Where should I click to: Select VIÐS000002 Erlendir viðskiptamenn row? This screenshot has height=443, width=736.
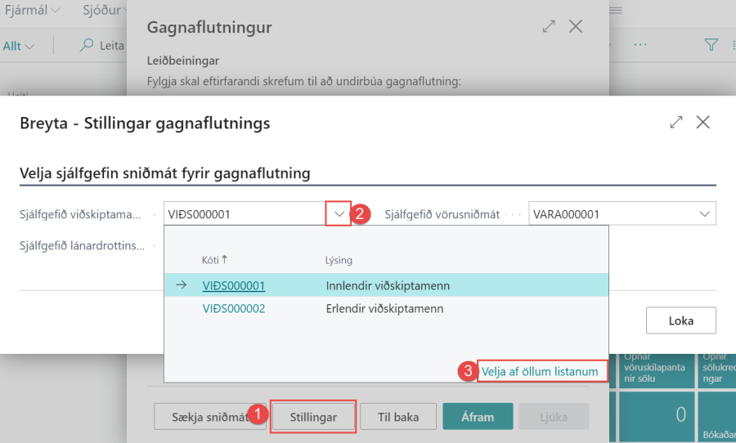point(234,308)
